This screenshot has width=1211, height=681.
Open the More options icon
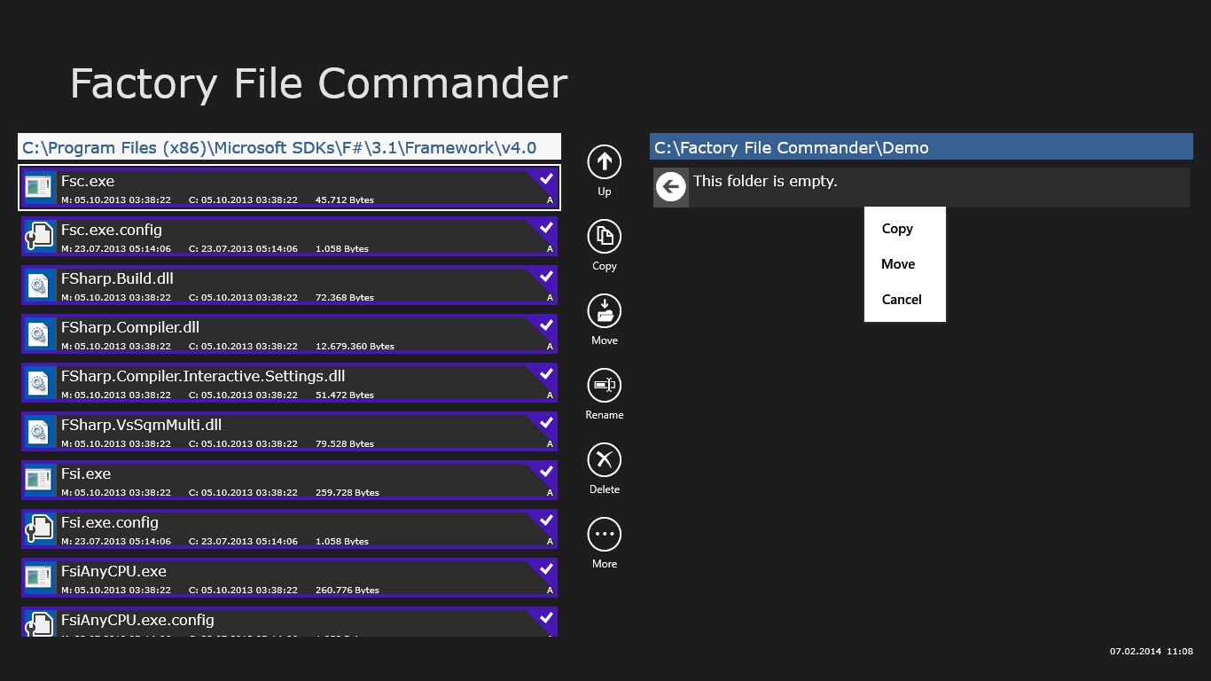pos(604,534)
